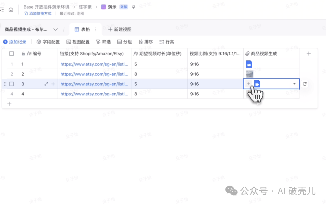Click 新建视图 to create a view

coord(120,29)
